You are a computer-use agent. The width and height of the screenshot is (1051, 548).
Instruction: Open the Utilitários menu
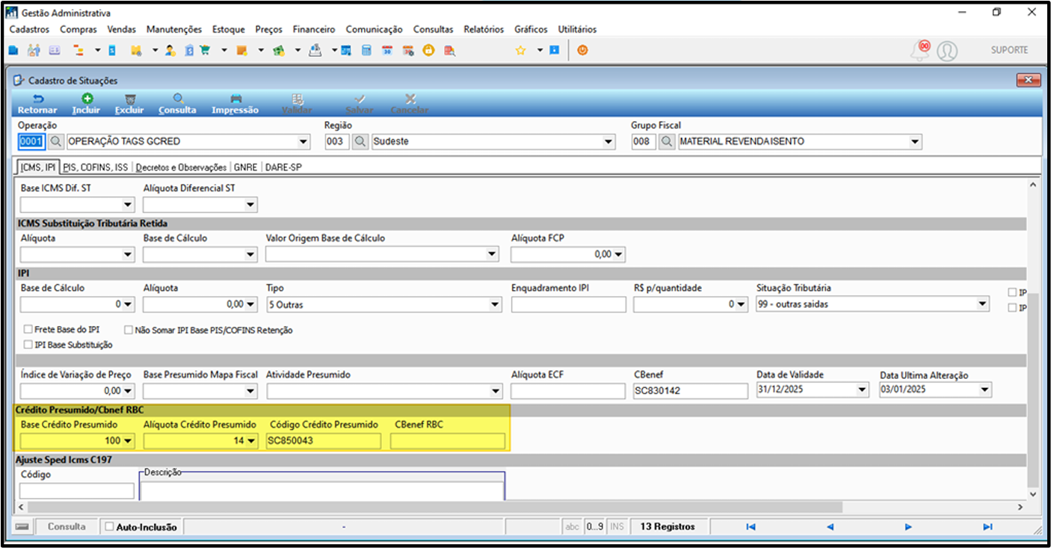tap(577, 29)
